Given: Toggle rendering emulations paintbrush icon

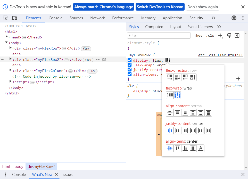Looking at the screenshot, I should tap(229, 36).
